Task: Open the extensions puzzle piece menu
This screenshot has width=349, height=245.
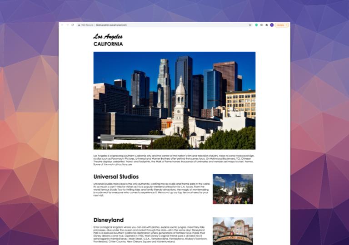Action: pyautogui.click(x=267, y=25)
